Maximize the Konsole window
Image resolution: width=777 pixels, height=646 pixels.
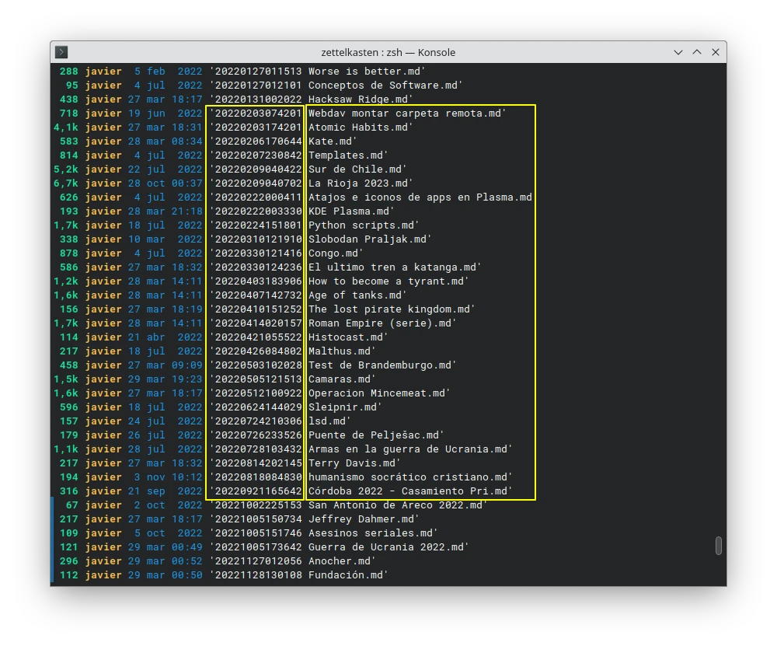tap(697, 52)
